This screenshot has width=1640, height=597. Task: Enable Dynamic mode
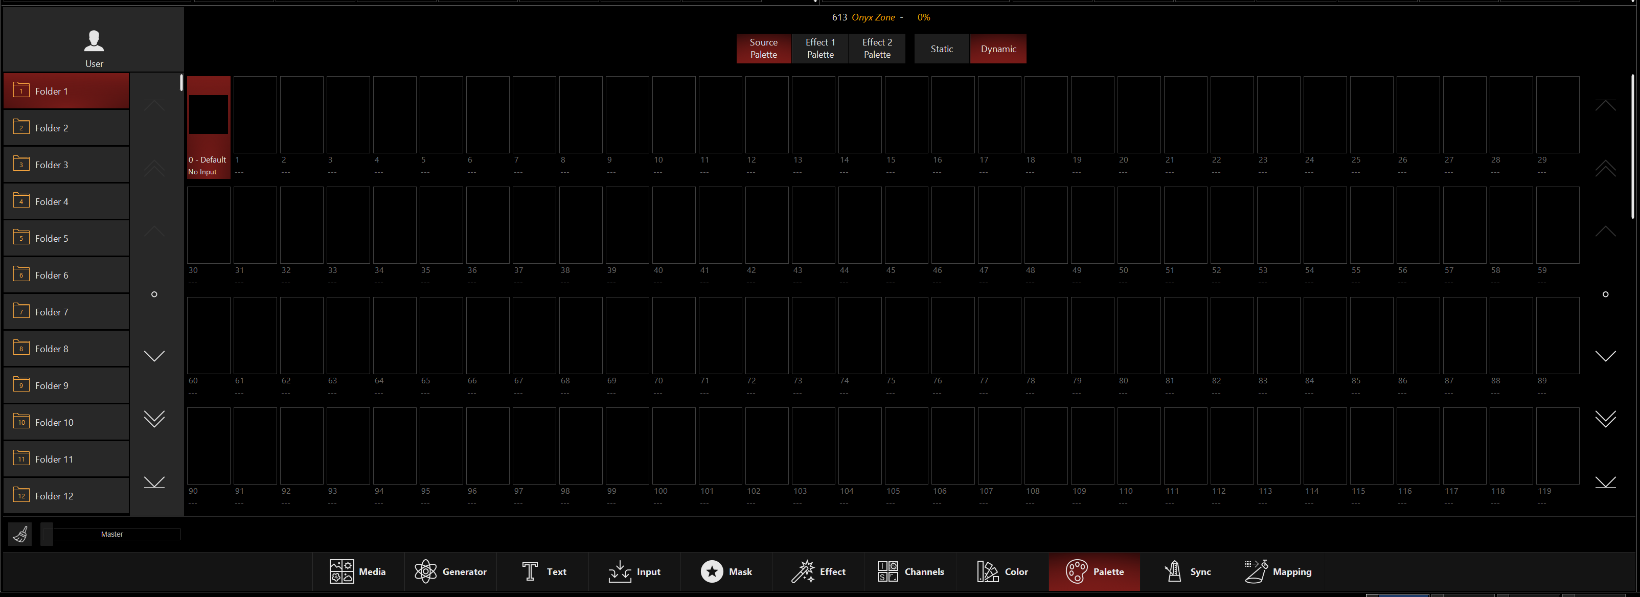click(997, 49)
